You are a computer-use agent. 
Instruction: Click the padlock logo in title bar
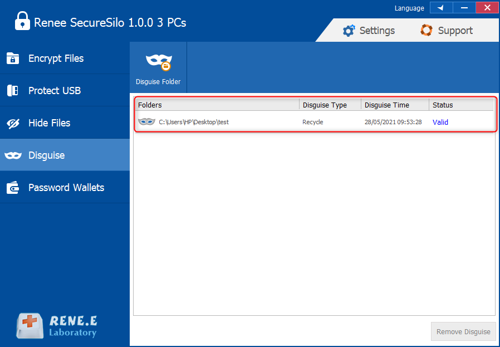pyautogui.click(x=22, y=22)
